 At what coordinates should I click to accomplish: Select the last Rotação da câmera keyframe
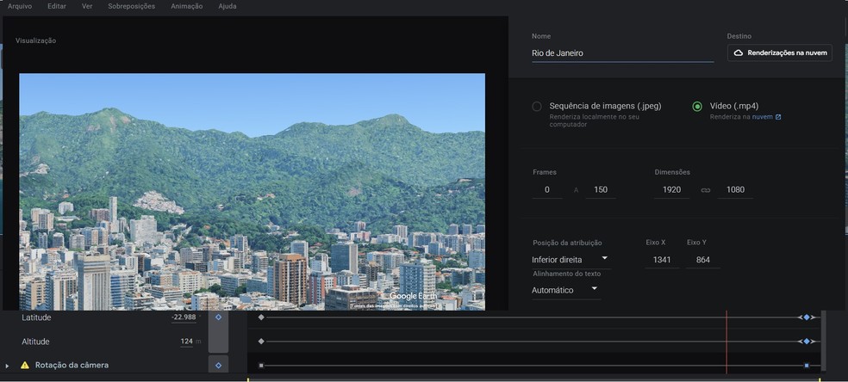tap(807, 366)
